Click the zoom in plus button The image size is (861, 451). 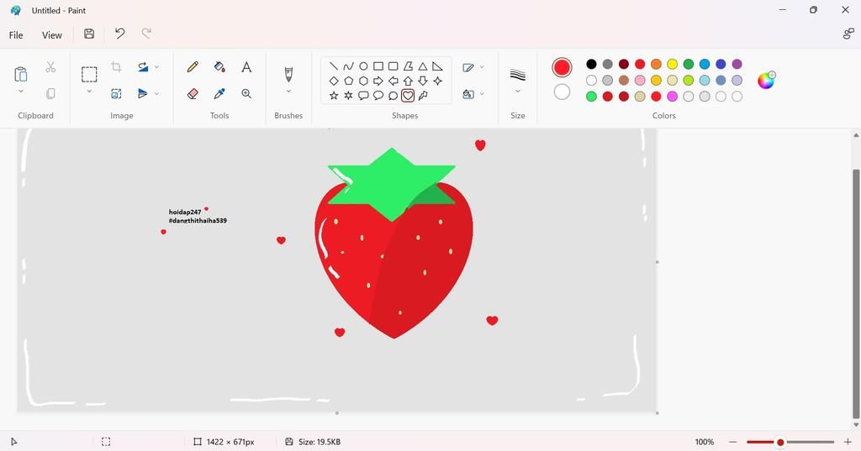(x=848, y=442)
